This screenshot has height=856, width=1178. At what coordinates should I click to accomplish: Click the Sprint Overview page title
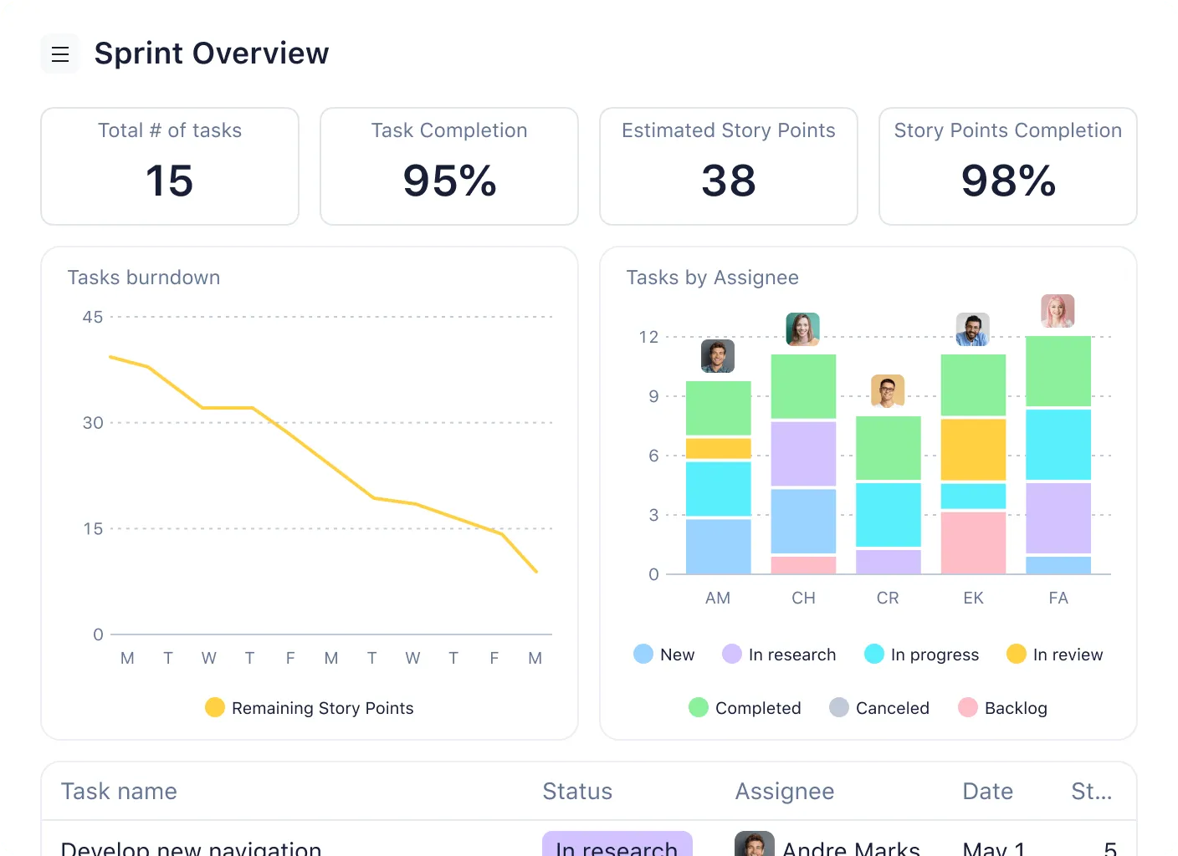[x=212, y=53]
